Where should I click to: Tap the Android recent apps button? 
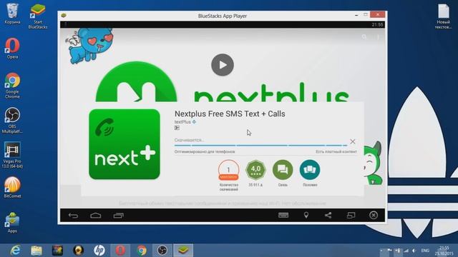pyautogui.click(x=118, y=216)
